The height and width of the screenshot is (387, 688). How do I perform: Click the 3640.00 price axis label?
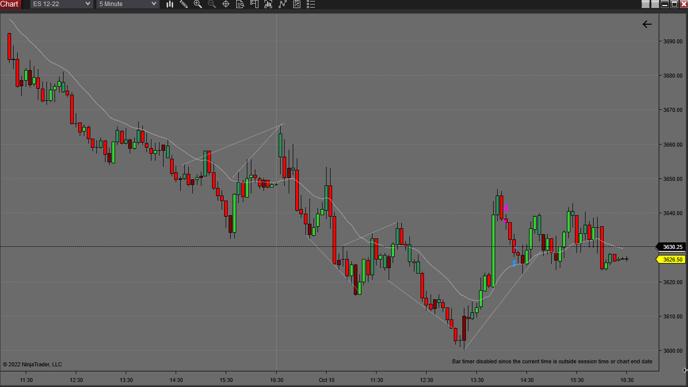[x=673, y=213]
